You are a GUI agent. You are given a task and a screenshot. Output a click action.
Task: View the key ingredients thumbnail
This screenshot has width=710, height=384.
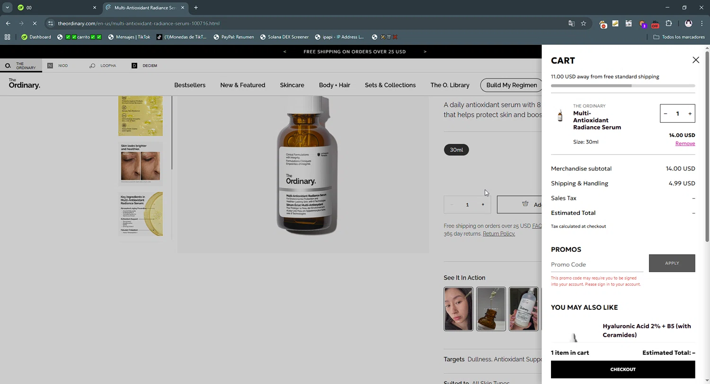[141, 214]
